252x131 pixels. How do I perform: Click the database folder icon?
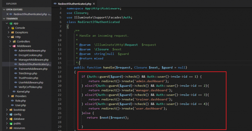[11, 119]
